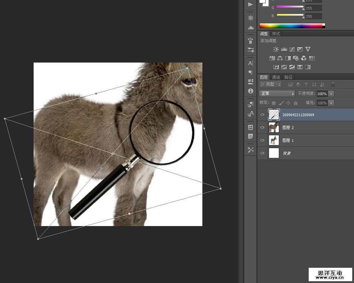354x283 pixels.
Task: Add a Brightness/Contrast adjustment
Action: point(276,50)
